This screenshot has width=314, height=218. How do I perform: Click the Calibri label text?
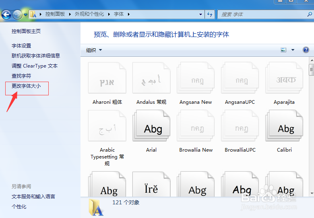click(284, 150)
